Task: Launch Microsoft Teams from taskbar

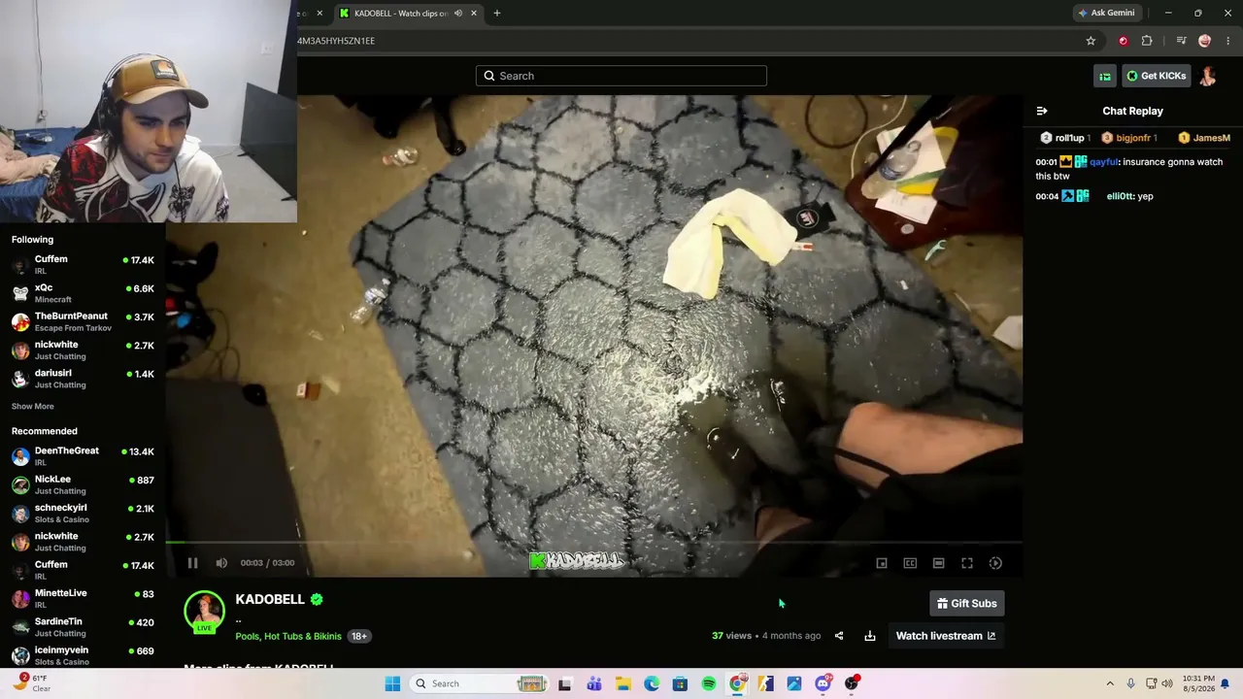Action: [594, 683]
